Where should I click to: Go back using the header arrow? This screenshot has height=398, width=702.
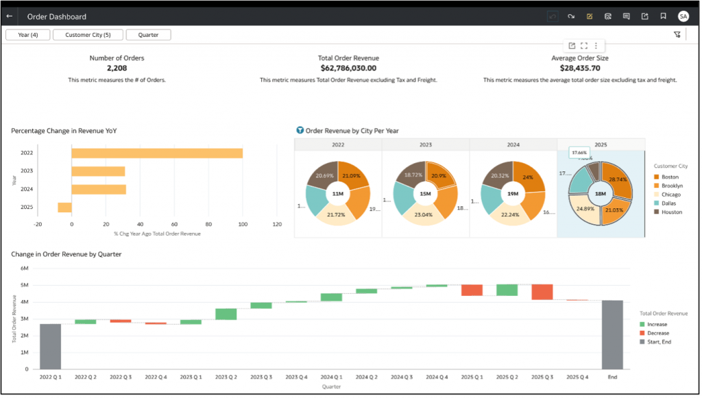(10, 16)
